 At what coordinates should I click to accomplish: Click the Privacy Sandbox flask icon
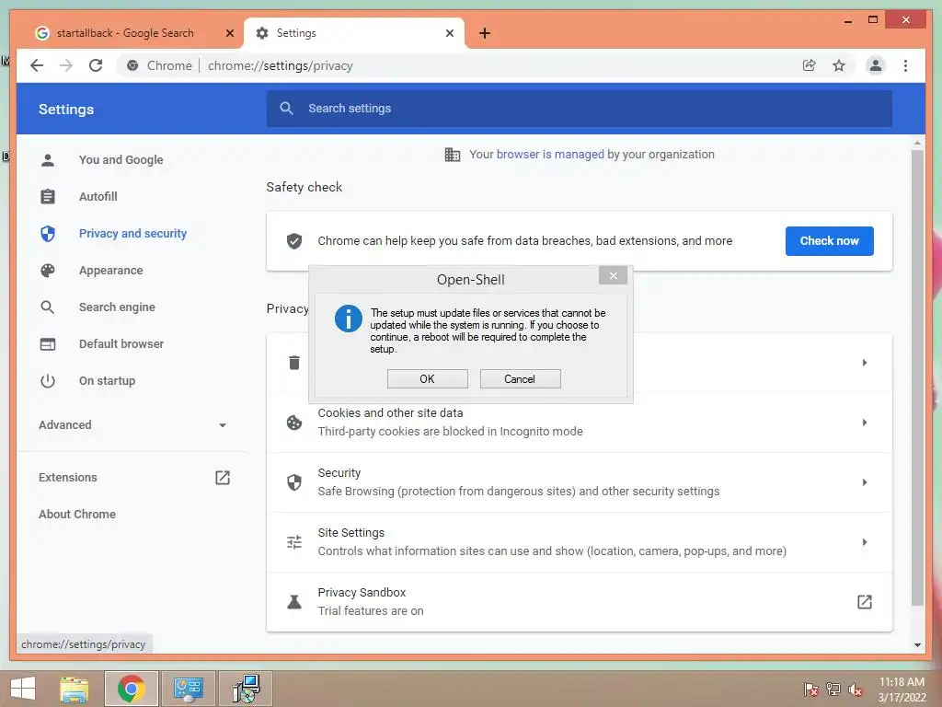(x=294, y=602)
